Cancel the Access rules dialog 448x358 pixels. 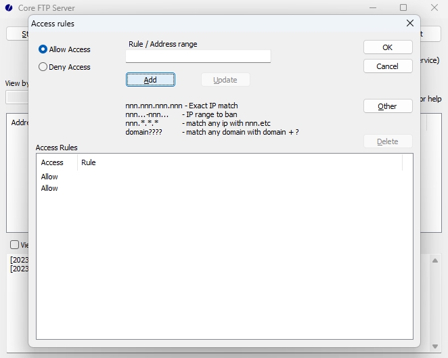point(388,66)
